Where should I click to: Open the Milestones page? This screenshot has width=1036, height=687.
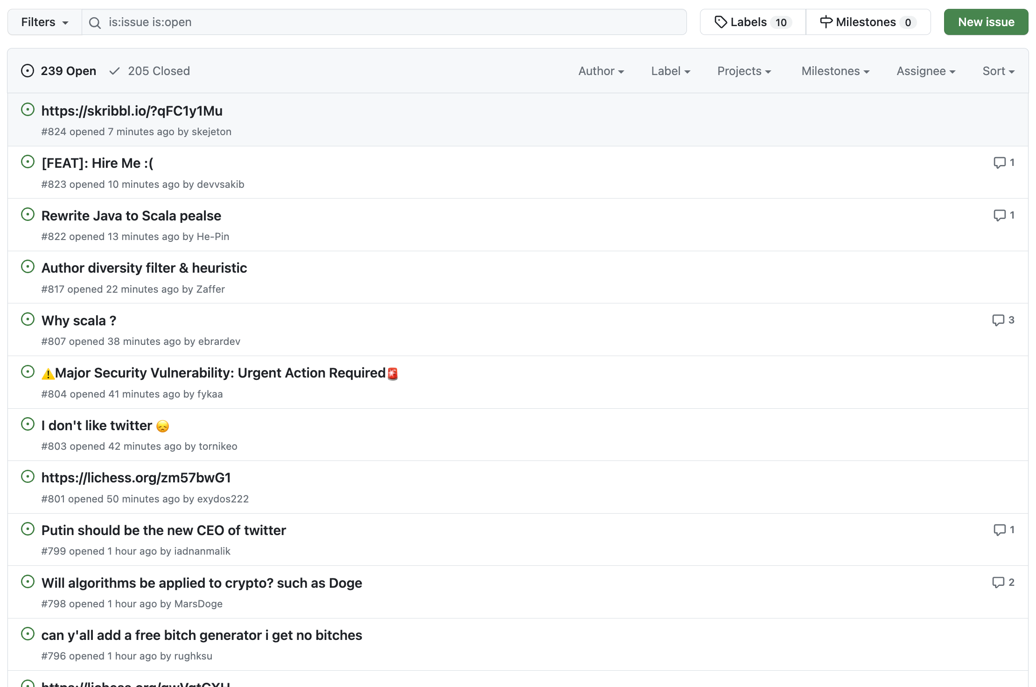(868, 22)
